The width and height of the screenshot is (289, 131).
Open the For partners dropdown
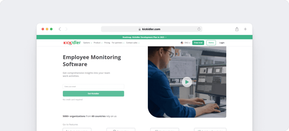(118, 43)
